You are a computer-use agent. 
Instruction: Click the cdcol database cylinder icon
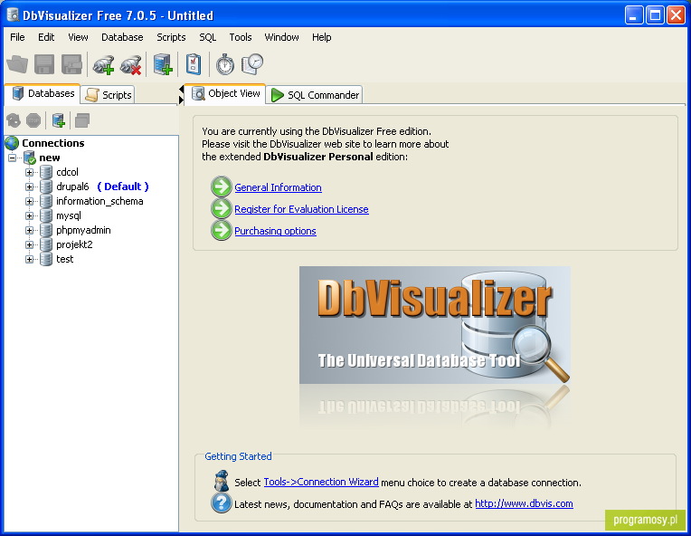[x=46, y=172]
